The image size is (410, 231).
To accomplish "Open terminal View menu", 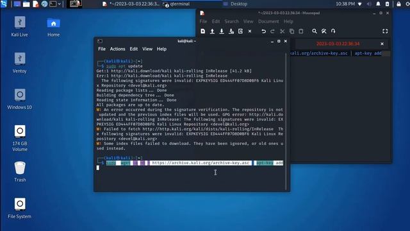I will [147, 49].
